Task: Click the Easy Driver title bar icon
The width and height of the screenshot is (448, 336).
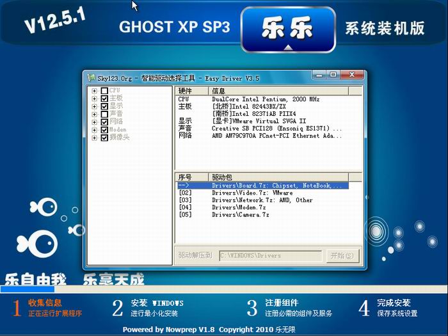Action: click(x=92, y=77)
